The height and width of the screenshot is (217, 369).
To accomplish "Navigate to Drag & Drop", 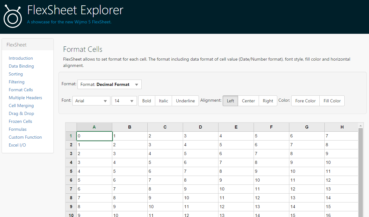I will click(22, 114).
